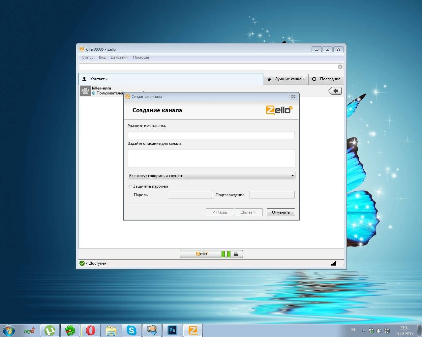Click the Подтверждение input field
Image resolution: width=422 pixels, height=337 pixels.
(x=272, y=195)
